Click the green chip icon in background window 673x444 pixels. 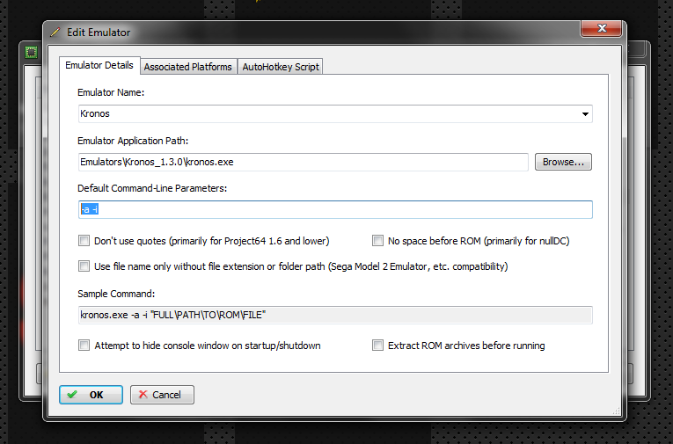31,53
